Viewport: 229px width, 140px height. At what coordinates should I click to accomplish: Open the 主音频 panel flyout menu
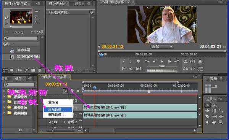(221, 79)
